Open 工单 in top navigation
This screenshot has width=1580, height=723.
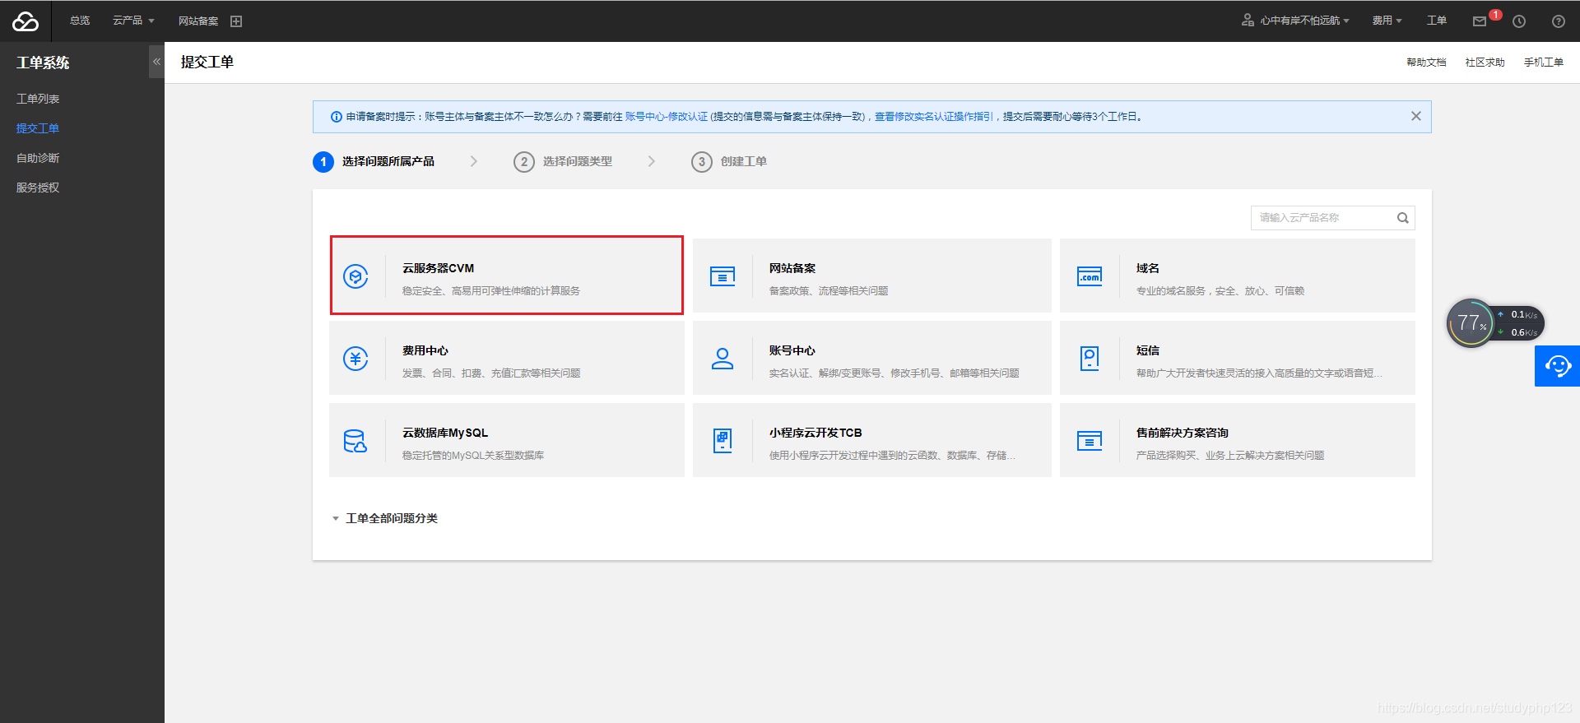(x=1437, y=21)
